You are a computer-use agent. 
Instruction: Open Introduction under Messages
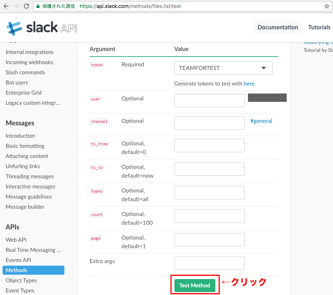[x=20, y=136]
